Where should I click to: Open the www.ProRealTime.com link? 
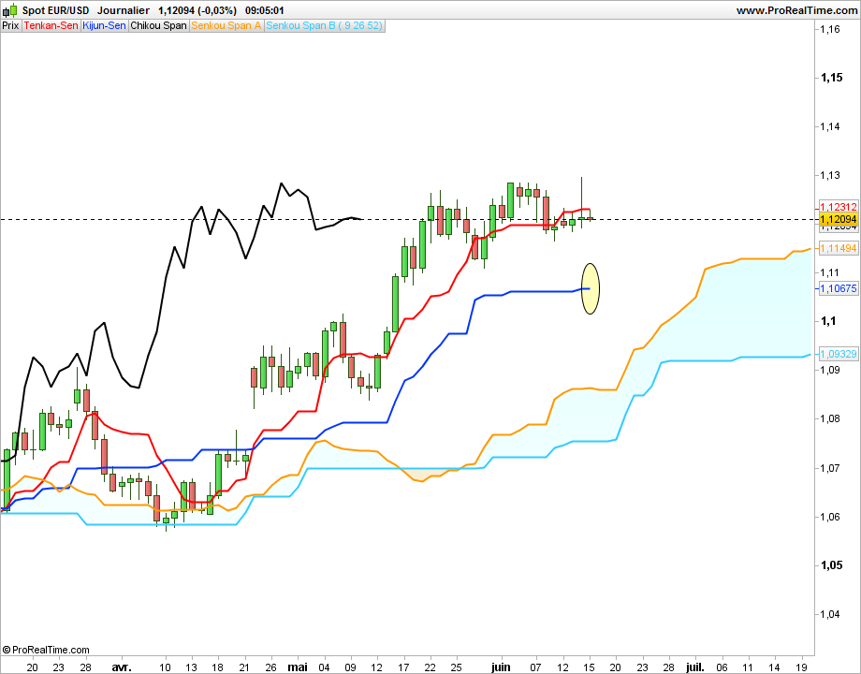[796, 10]
